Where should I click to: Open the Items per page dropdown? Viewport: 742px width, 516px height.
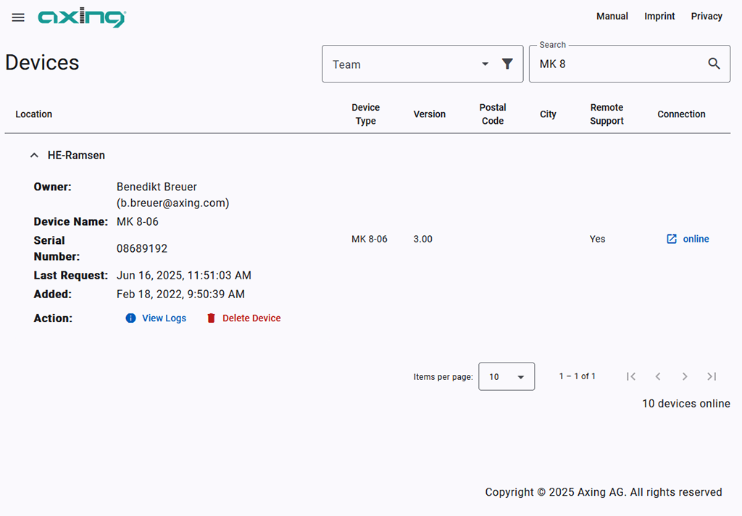(507, 376)
